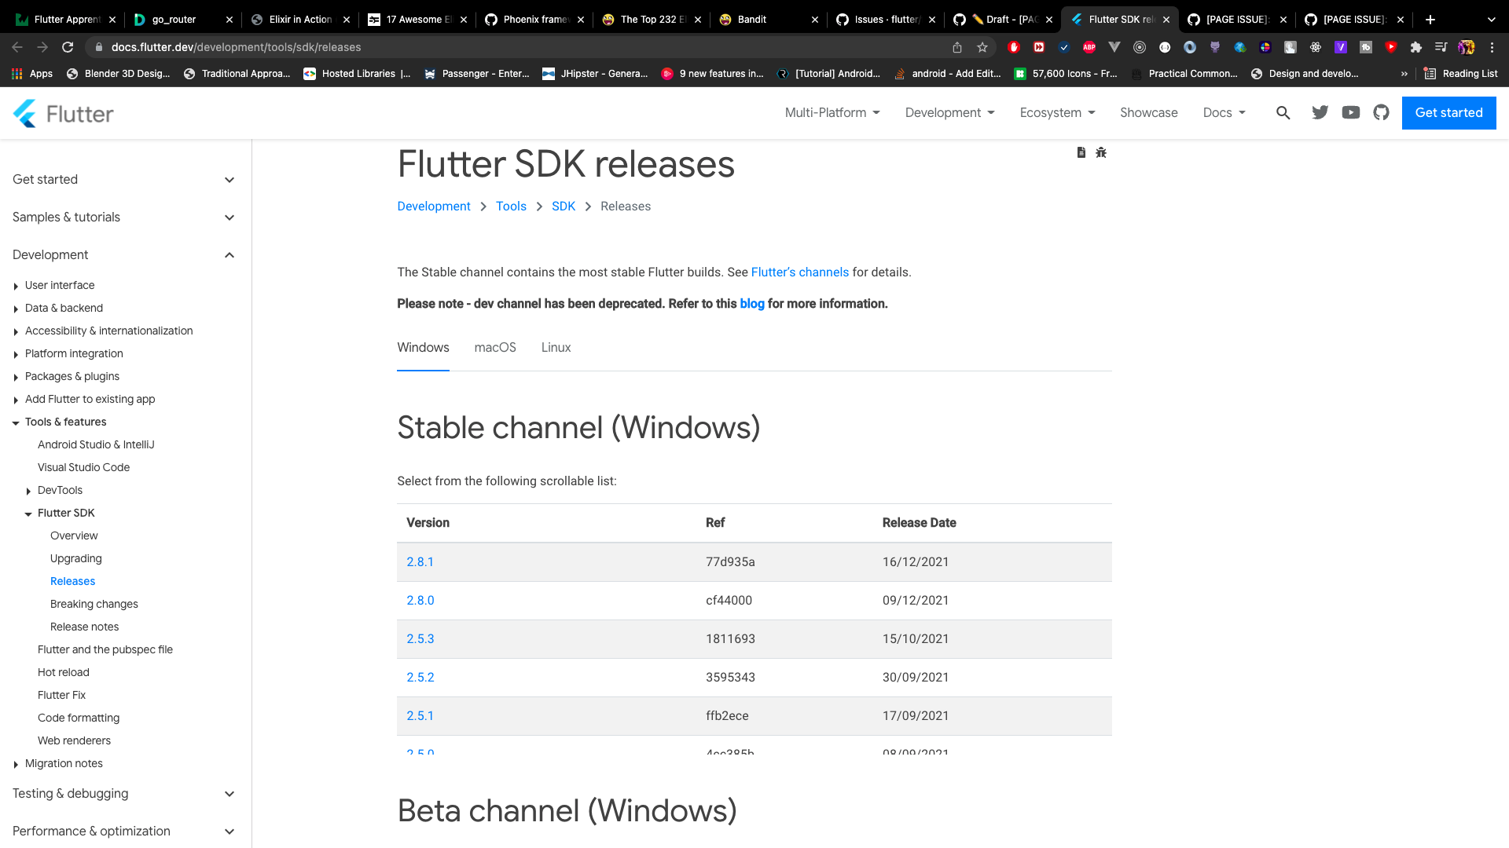The width and height of the screenshot is (1509, 848).
Task: Bookmark this page with the star icon
Action: pyautogui.click(x=982, y=47)
